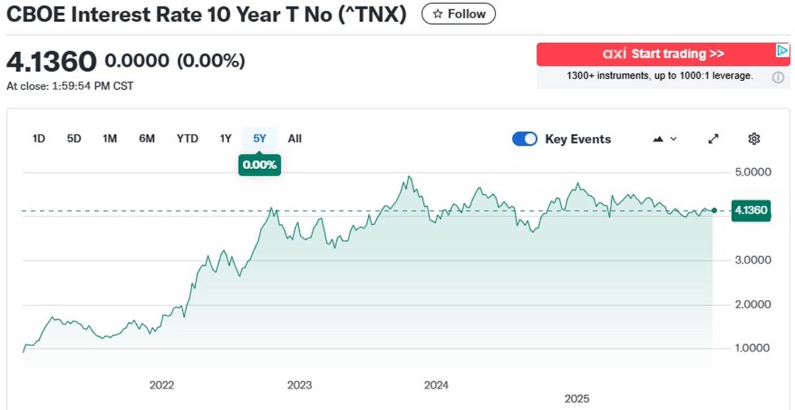
Task: Click the late-2023 peak on the chart
Action: point(409,177)
